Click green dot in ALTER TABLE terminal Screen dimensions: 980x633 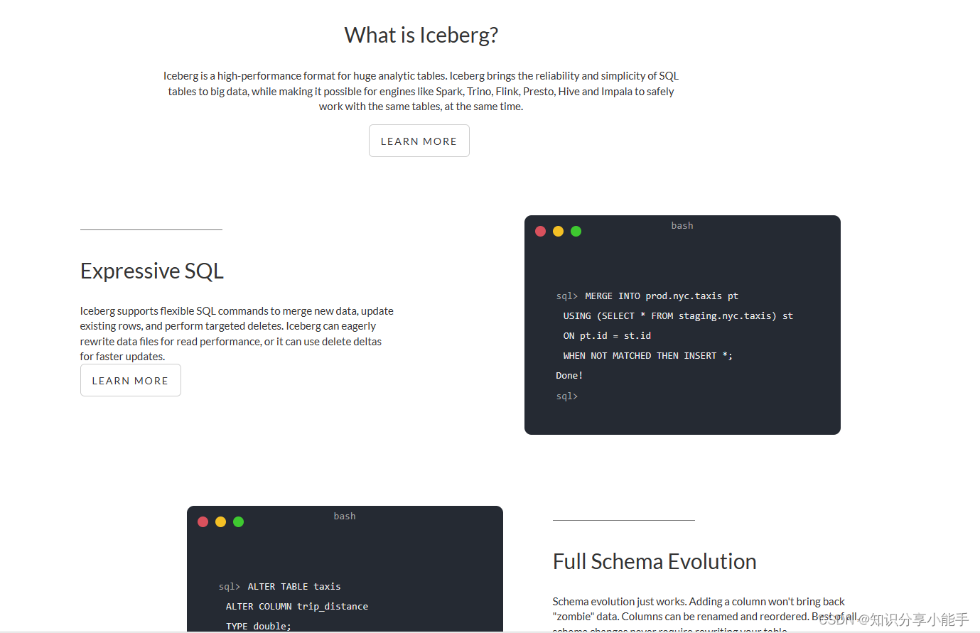[238, 521]
